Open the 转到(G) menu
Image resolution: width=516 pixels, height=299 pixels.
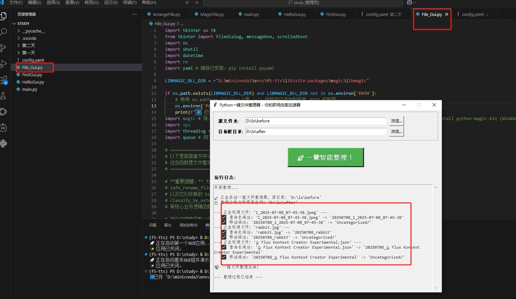(x=91, y=2)
